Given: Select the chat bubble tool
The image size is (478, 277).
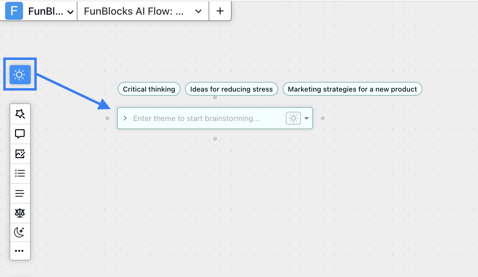Looking at the screenshot, I should click(20, 134).
